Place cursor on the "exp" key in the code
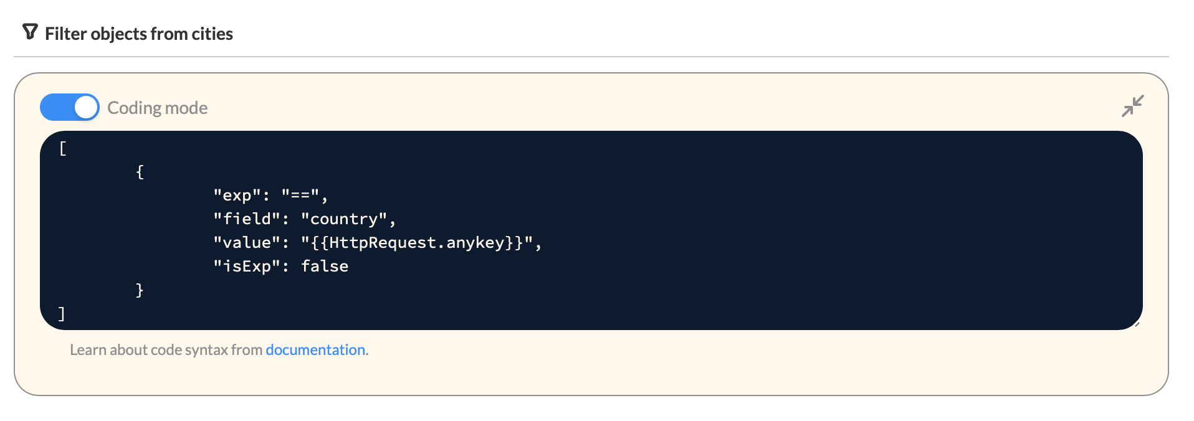1194x421 pixels. [237, 196]
